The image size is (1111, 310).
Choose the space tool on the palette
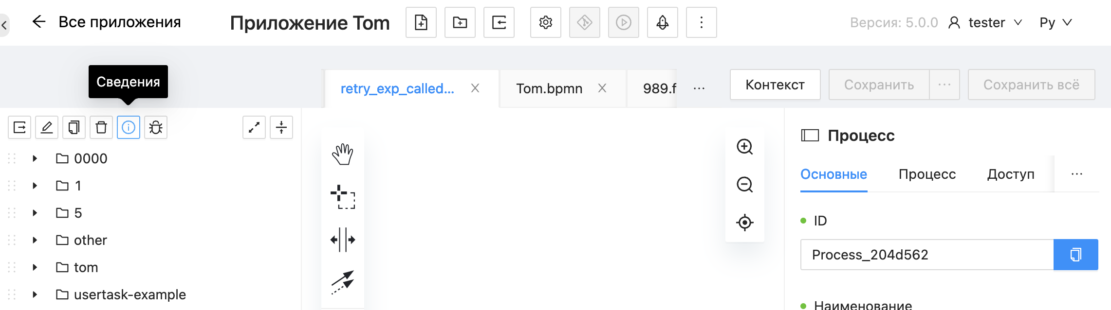pos(343,240)
